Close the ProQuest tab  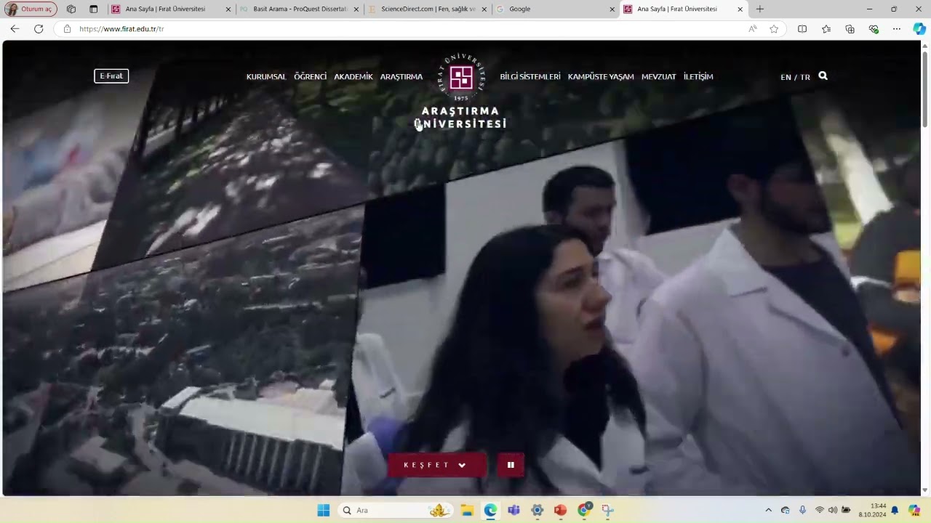click(x=356, y=9)
